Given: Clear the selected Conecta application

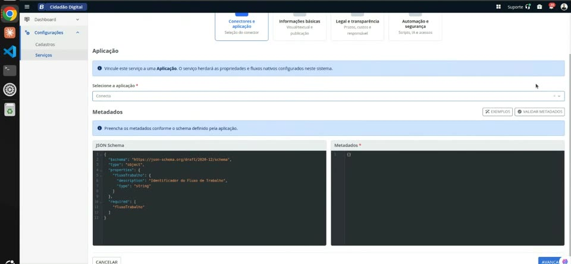Looking at the screenshot, I should [554, 96].
